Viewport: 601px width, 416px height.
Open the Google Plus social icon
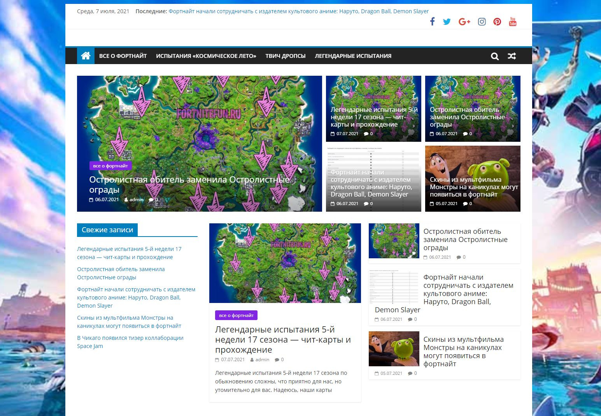464,22
